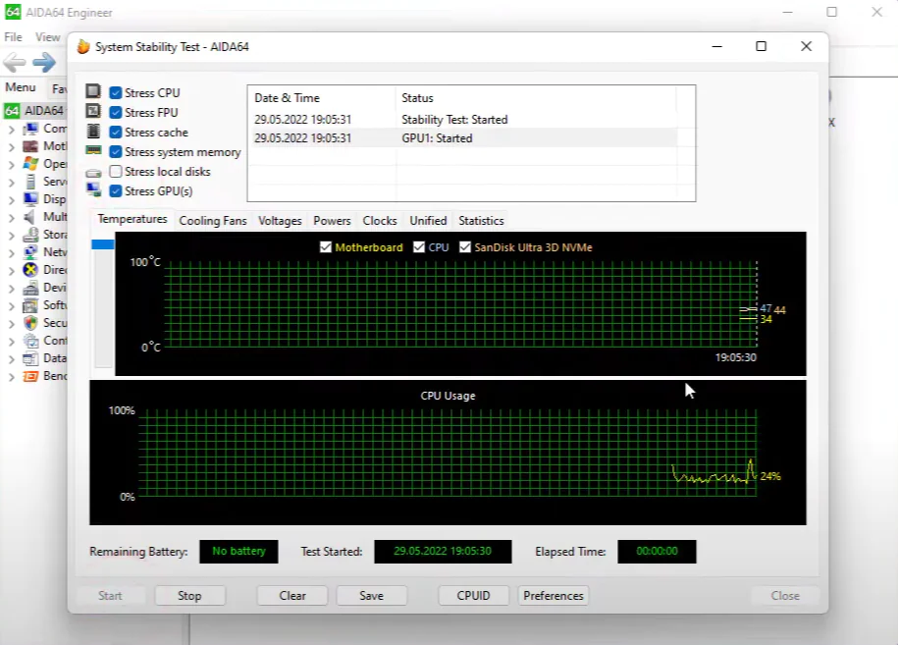898x645 pixels.
Task: Click the Multimedia speaker icon in the tree
Action: (x=30, y=217)
